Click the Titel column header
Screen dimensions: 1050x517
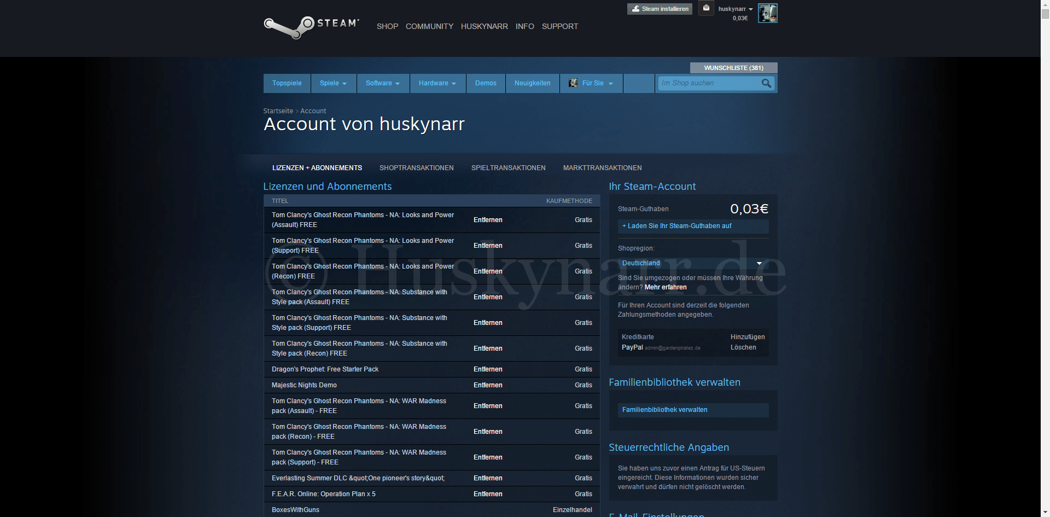[280, 201]
